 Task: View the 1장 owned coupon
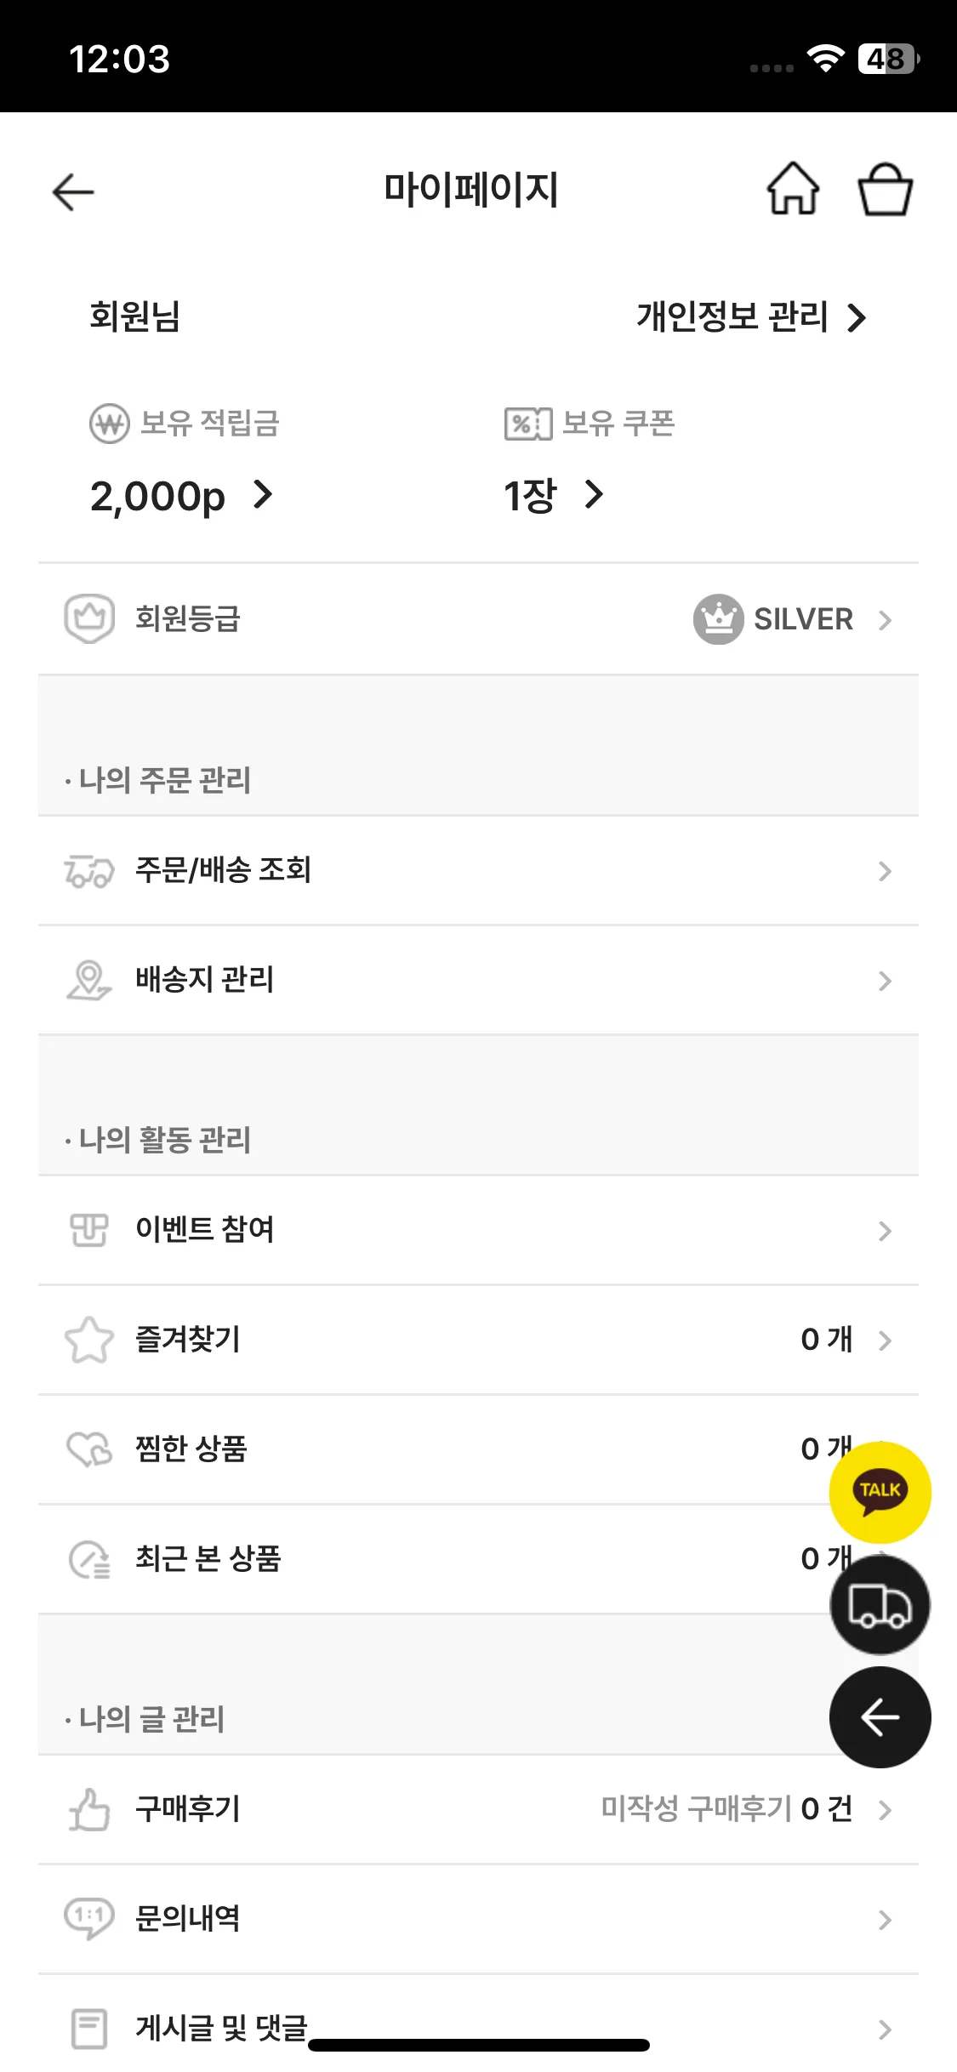[x=553, y=495]
